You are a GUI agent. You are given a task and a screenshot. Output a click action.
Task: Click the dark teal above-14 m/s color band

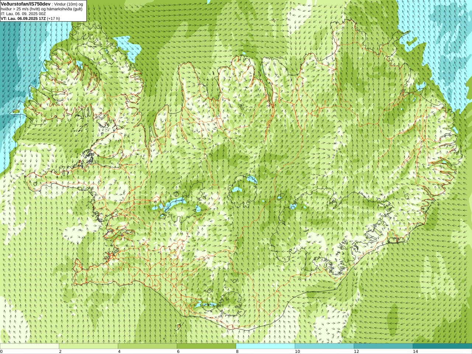coord(442,346)
